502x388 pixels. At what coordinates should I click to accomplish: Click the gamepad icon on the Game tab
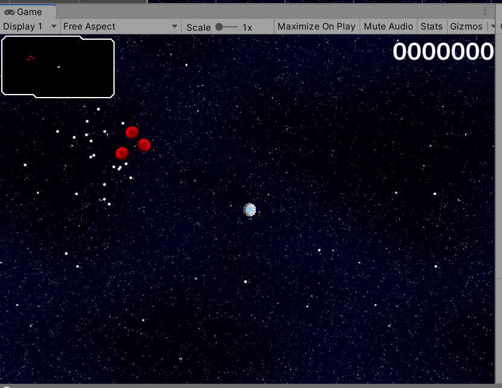pos(9,12)
